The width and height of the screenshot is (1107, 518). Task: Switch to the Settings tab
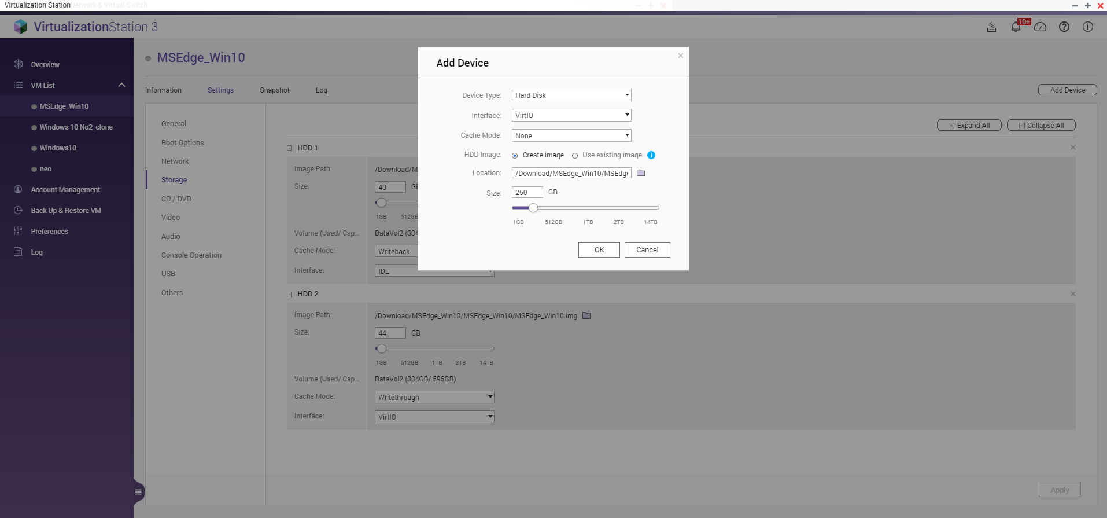(220, 90)
